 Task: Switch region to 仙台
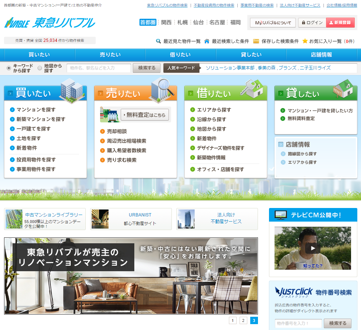coord(198,22)
